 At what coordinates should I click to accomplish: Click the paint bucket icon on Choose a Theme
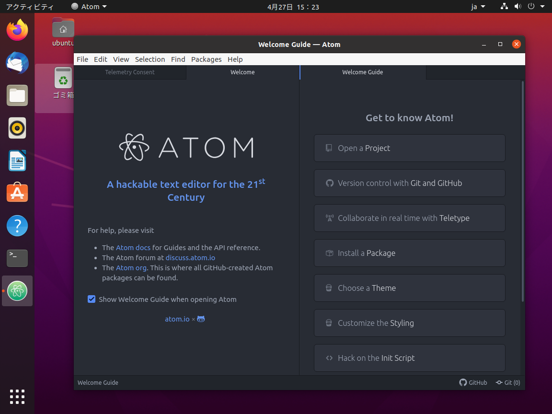tap(329, 287)
